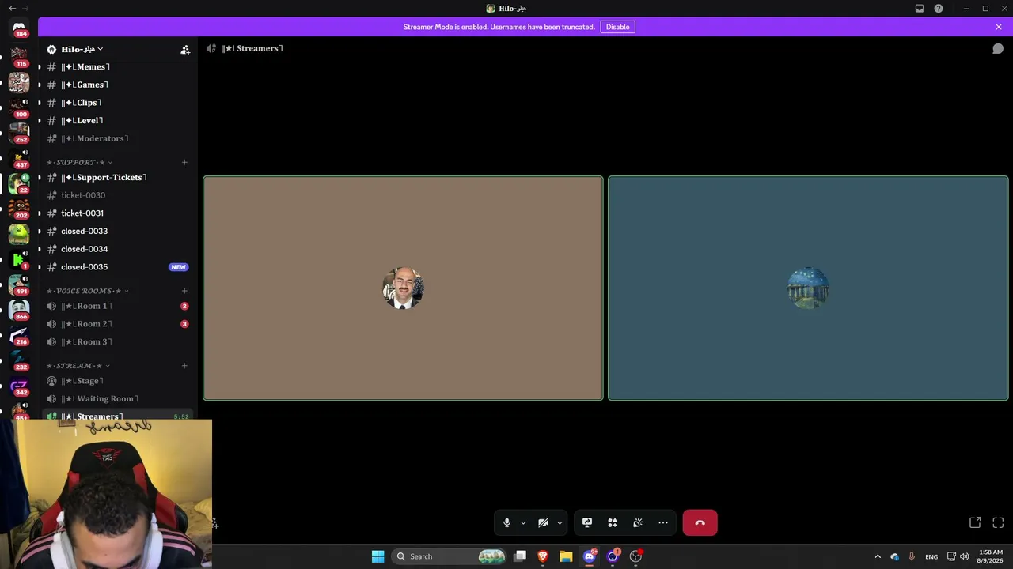Viewport: 1013px width, 569px height.
Task: Enter full screen call view
Action: [x=998, y=522]
